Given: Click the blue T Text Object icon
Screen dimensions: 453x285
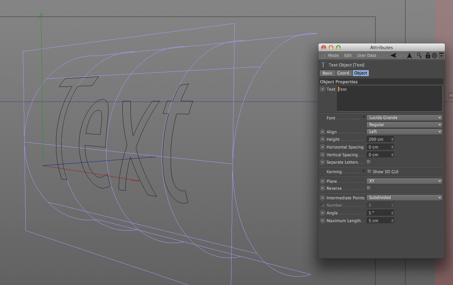Looking at the screenshot, I should tap(323, 65).
